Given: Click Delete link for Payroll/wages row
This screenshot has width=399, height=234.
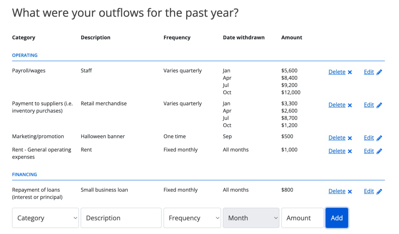Looking at the screenshot, I should click(x=337, y=72).
